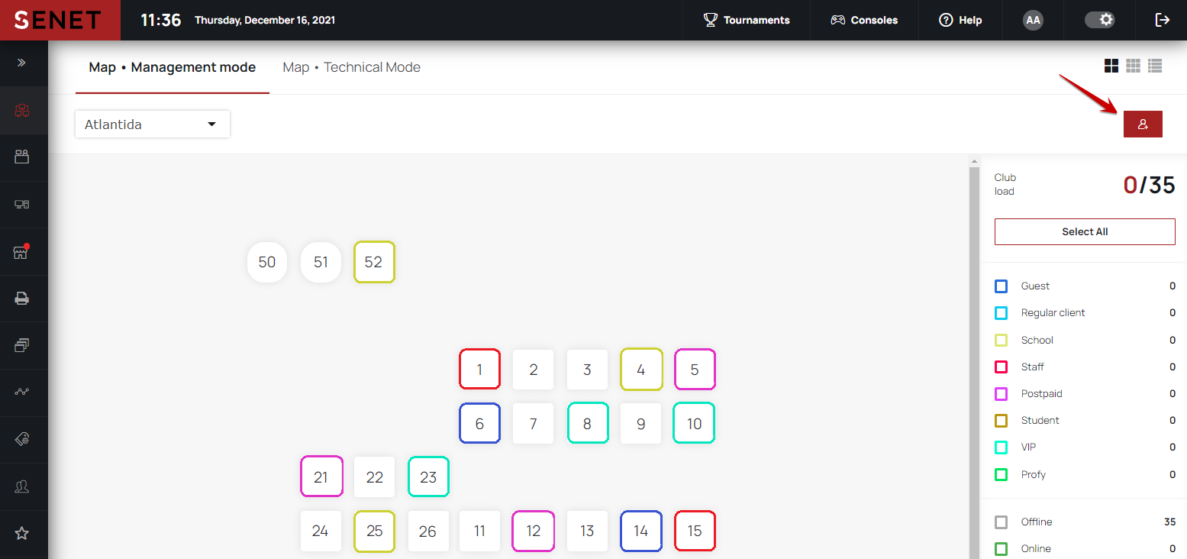Open Tournaments from the top bar
Screen dimensions: 1187x559
click(747, 20)
